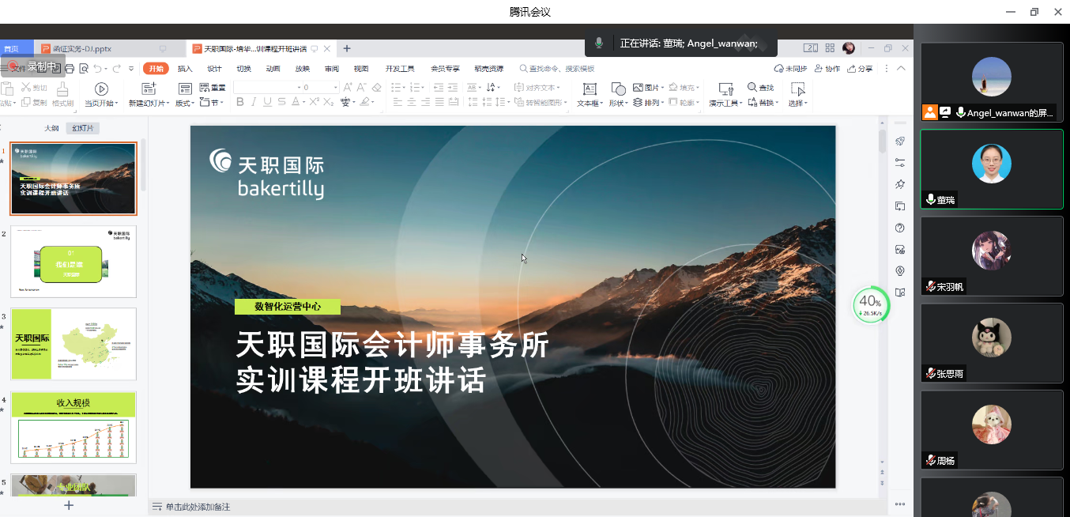The width and height of the screenshot is (1070, 517).
Task: Click the 分享 share button
Action: click(x=860, y=69)
